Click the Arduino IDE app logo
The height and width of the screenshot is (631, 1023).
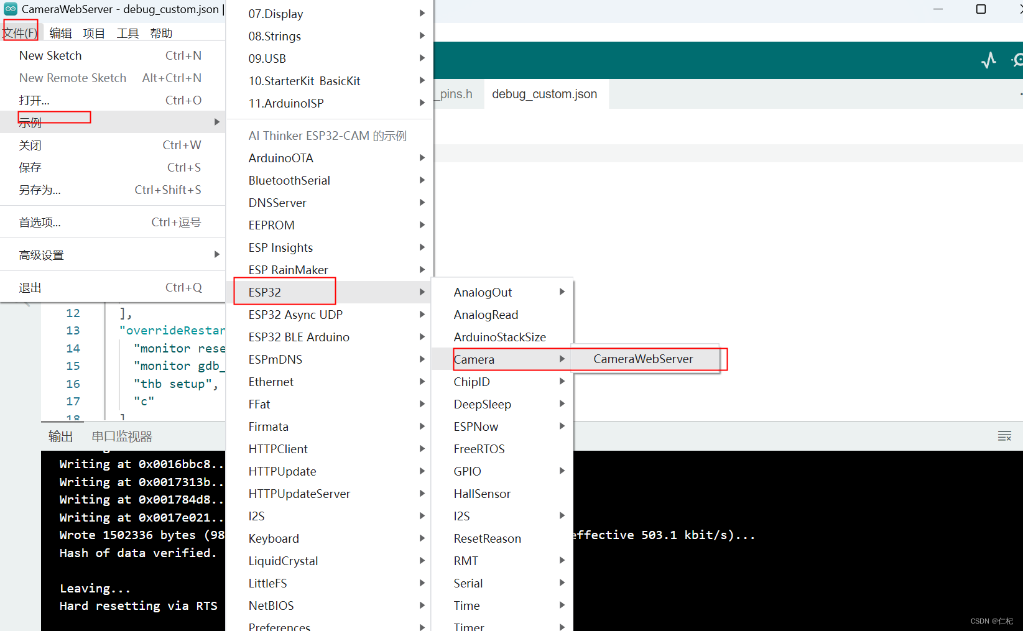(11, 9)
